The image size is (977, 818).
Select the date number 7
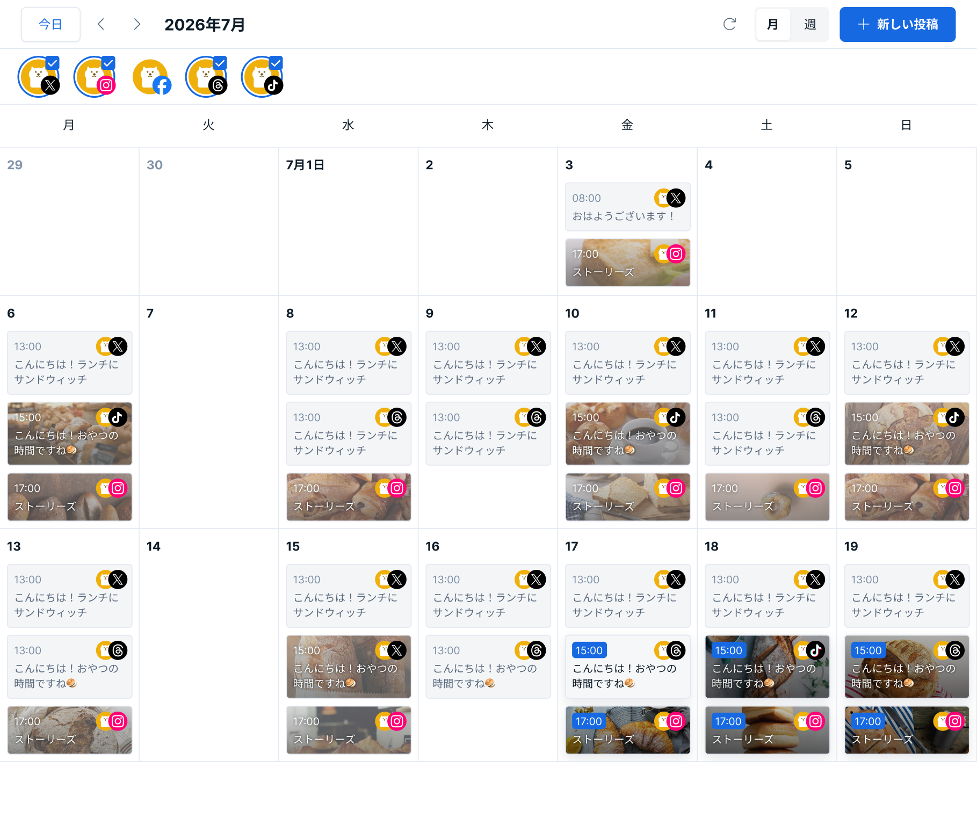(x=150, y=313)
